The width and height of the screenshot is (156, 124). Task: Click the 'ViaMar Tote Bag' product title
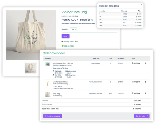coord(74,12)
